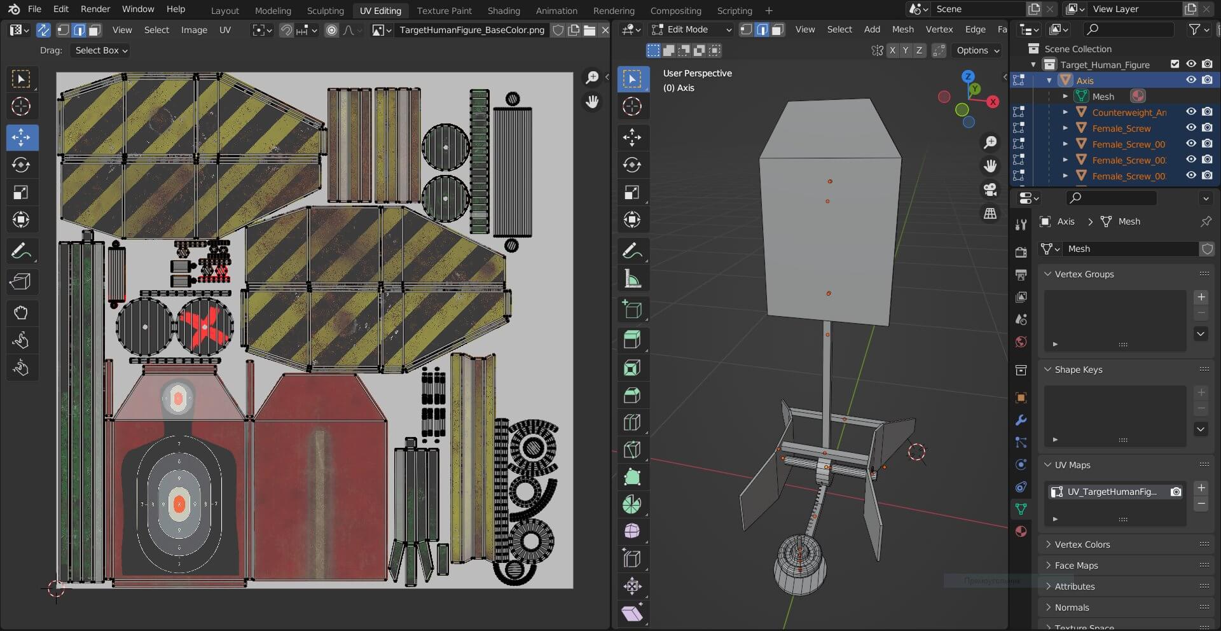This screenshot has height=631, width=1221.
Task: Select the Knife tool
Action: [632, 450]
